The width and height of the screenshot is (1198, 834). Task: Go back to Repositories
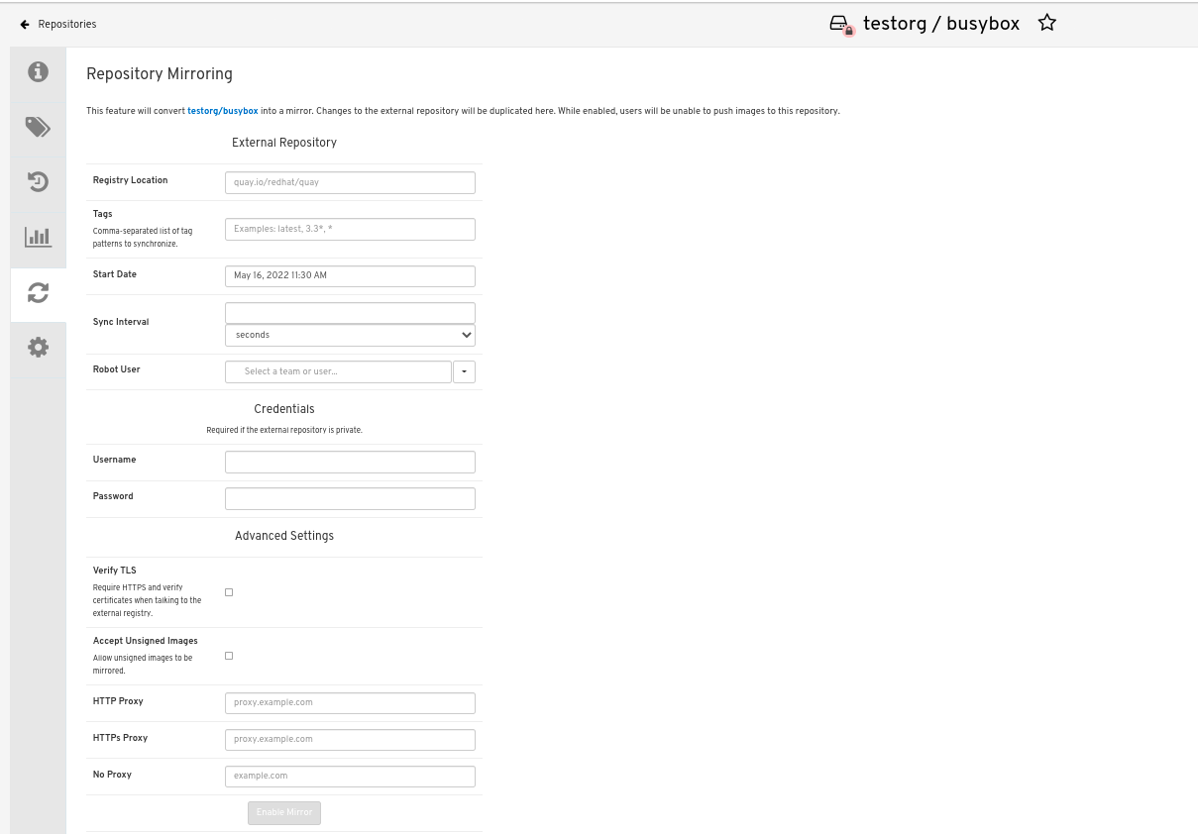[58, 24]
